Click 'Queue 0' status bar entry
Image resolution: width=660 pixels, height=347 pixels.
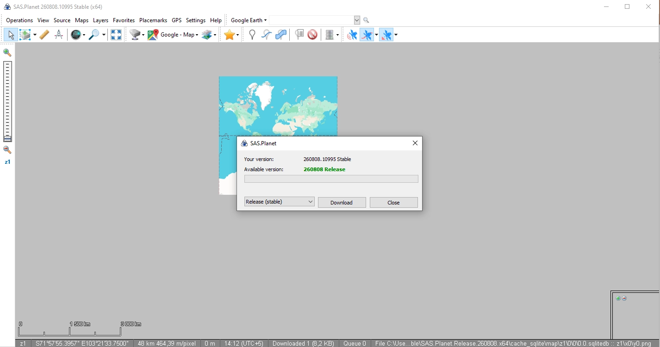[355, 343]
